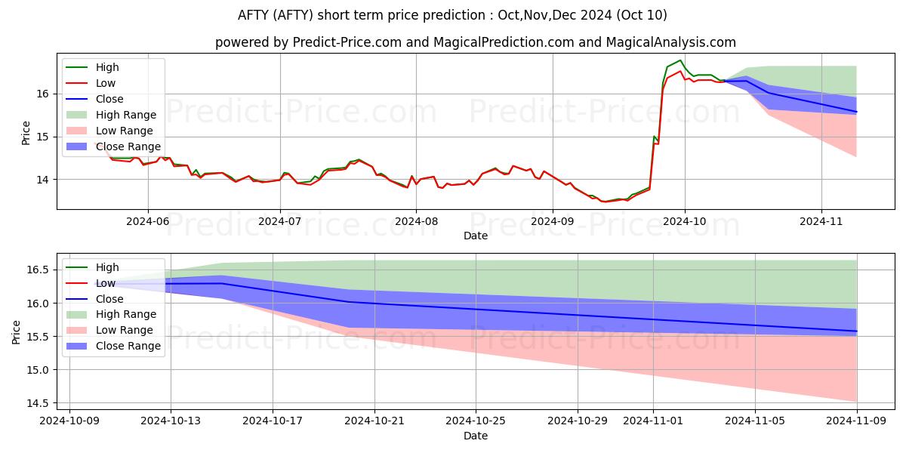906x453 pixels.
Task: Select Close Range legend entry in top chart
Action: 114,147
